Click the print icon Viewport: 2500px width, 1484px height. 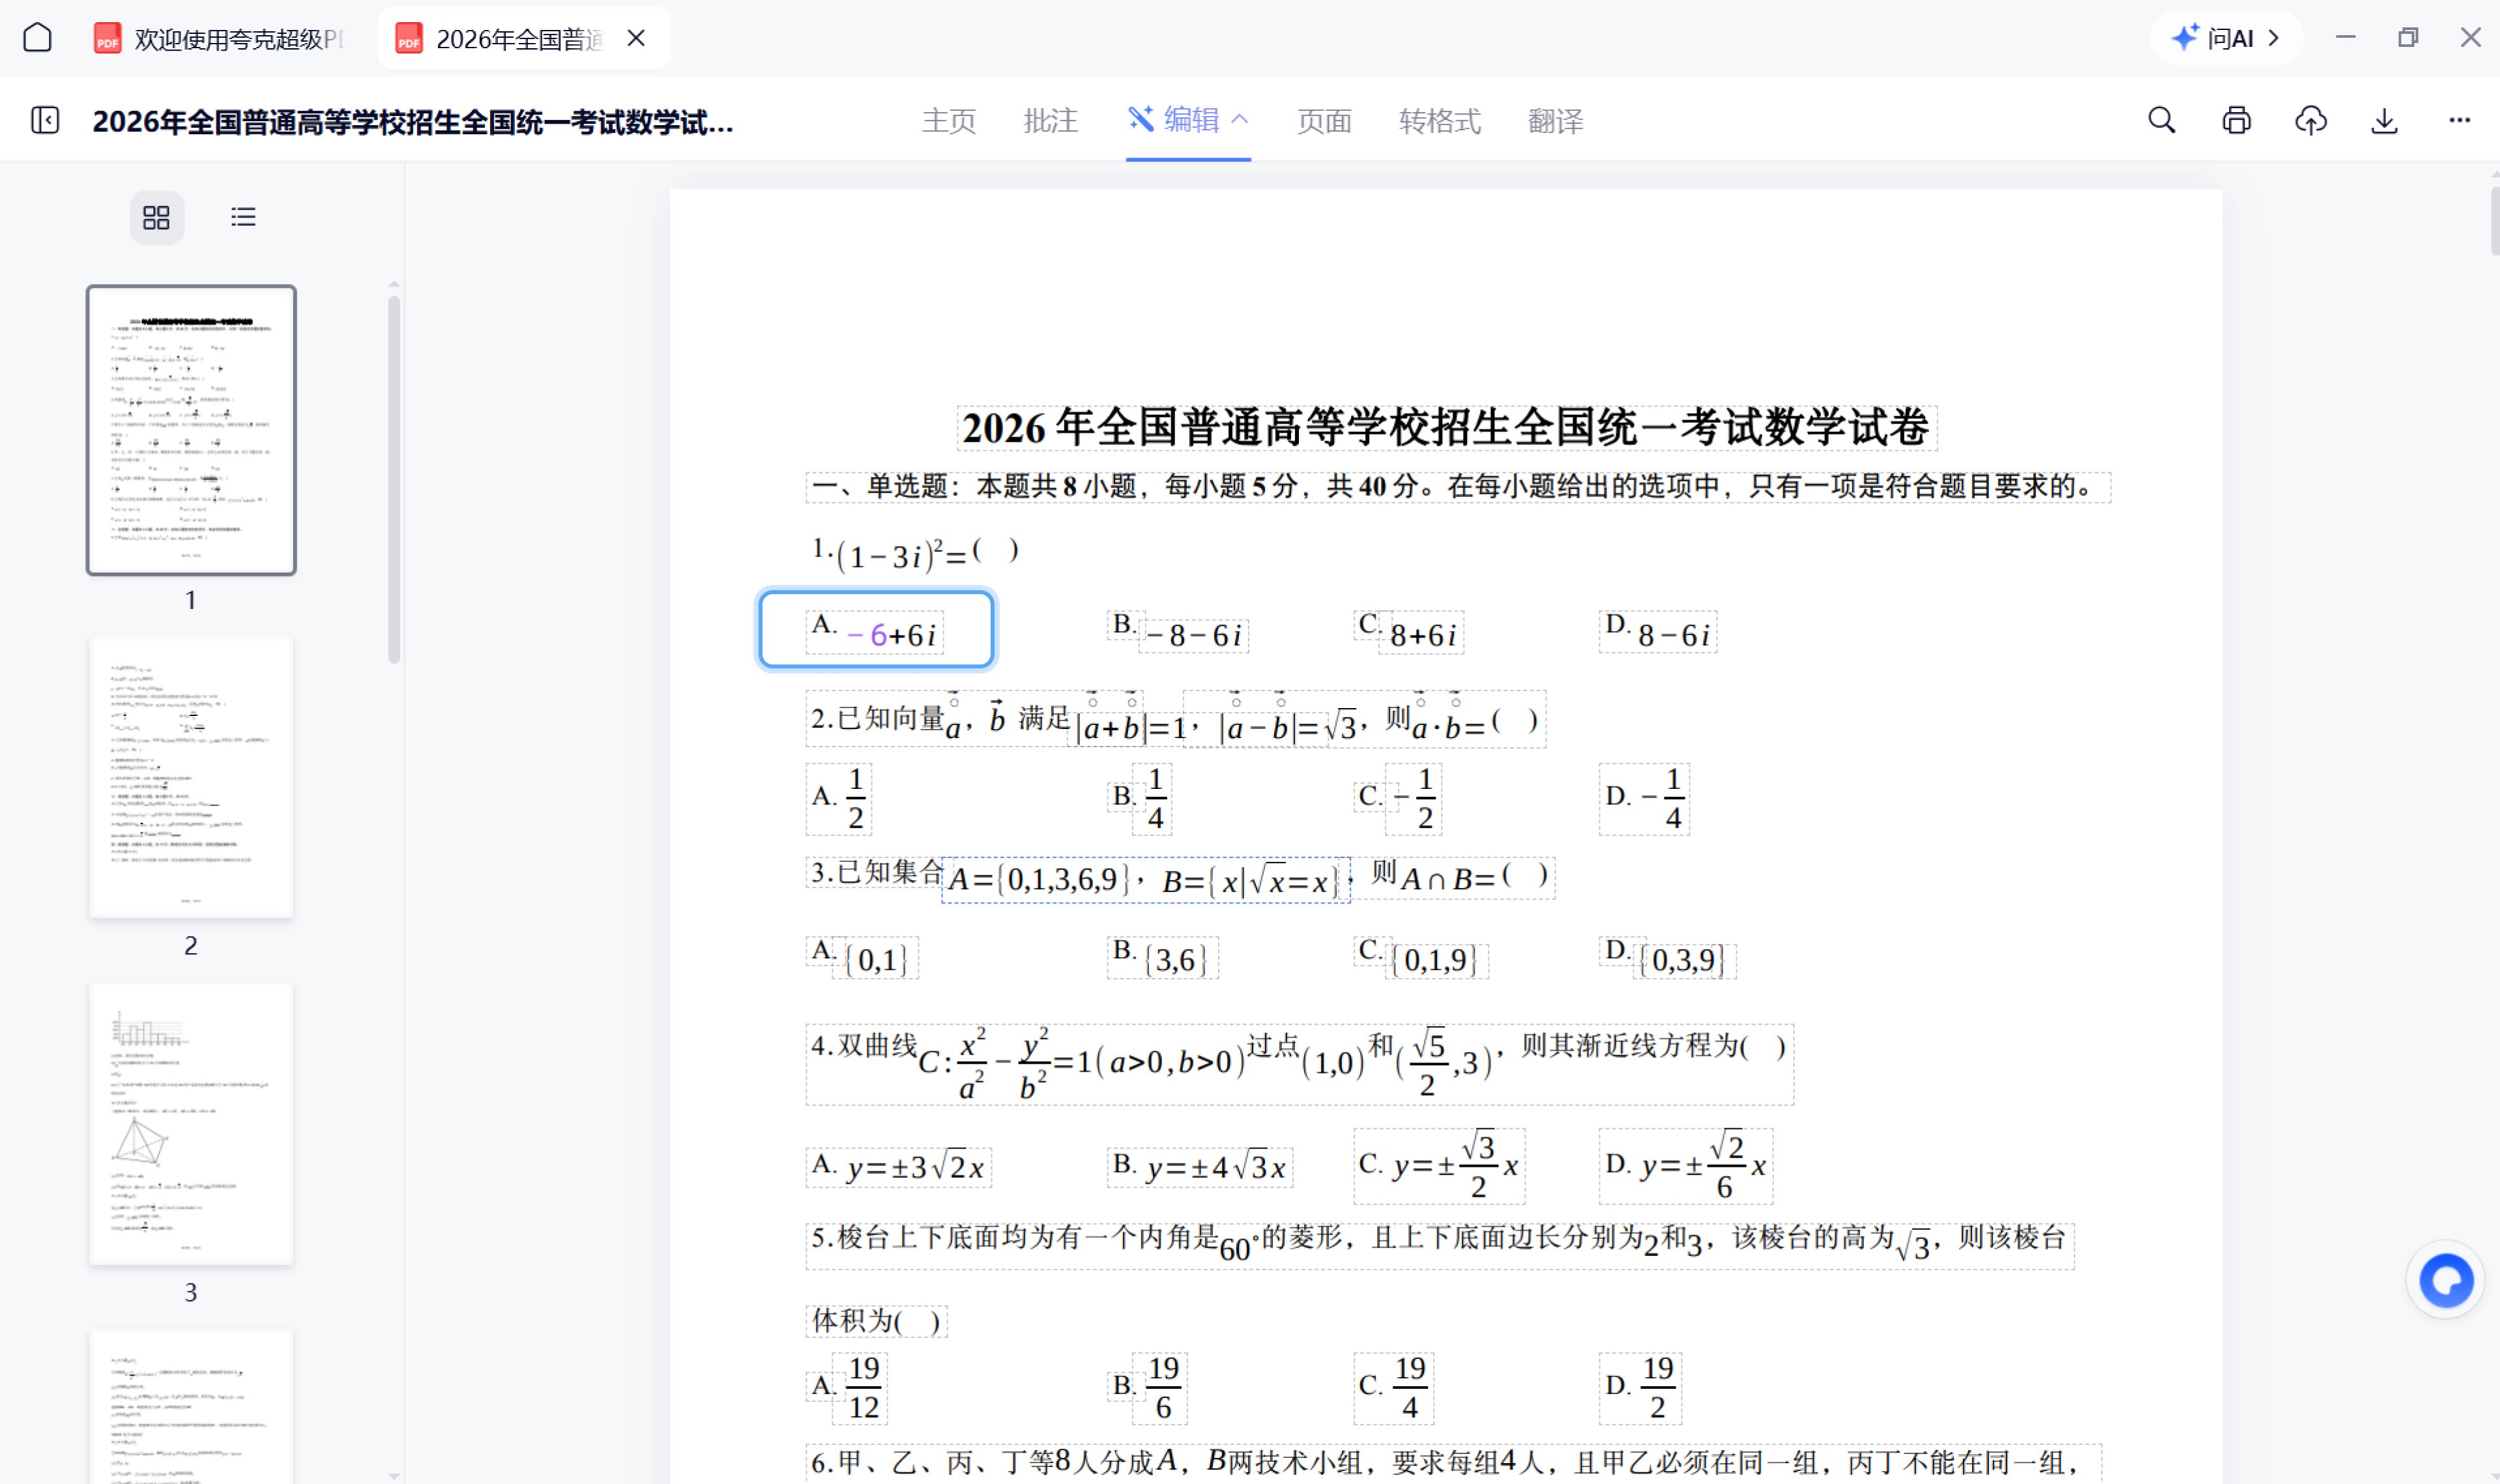pos(2236,120)
